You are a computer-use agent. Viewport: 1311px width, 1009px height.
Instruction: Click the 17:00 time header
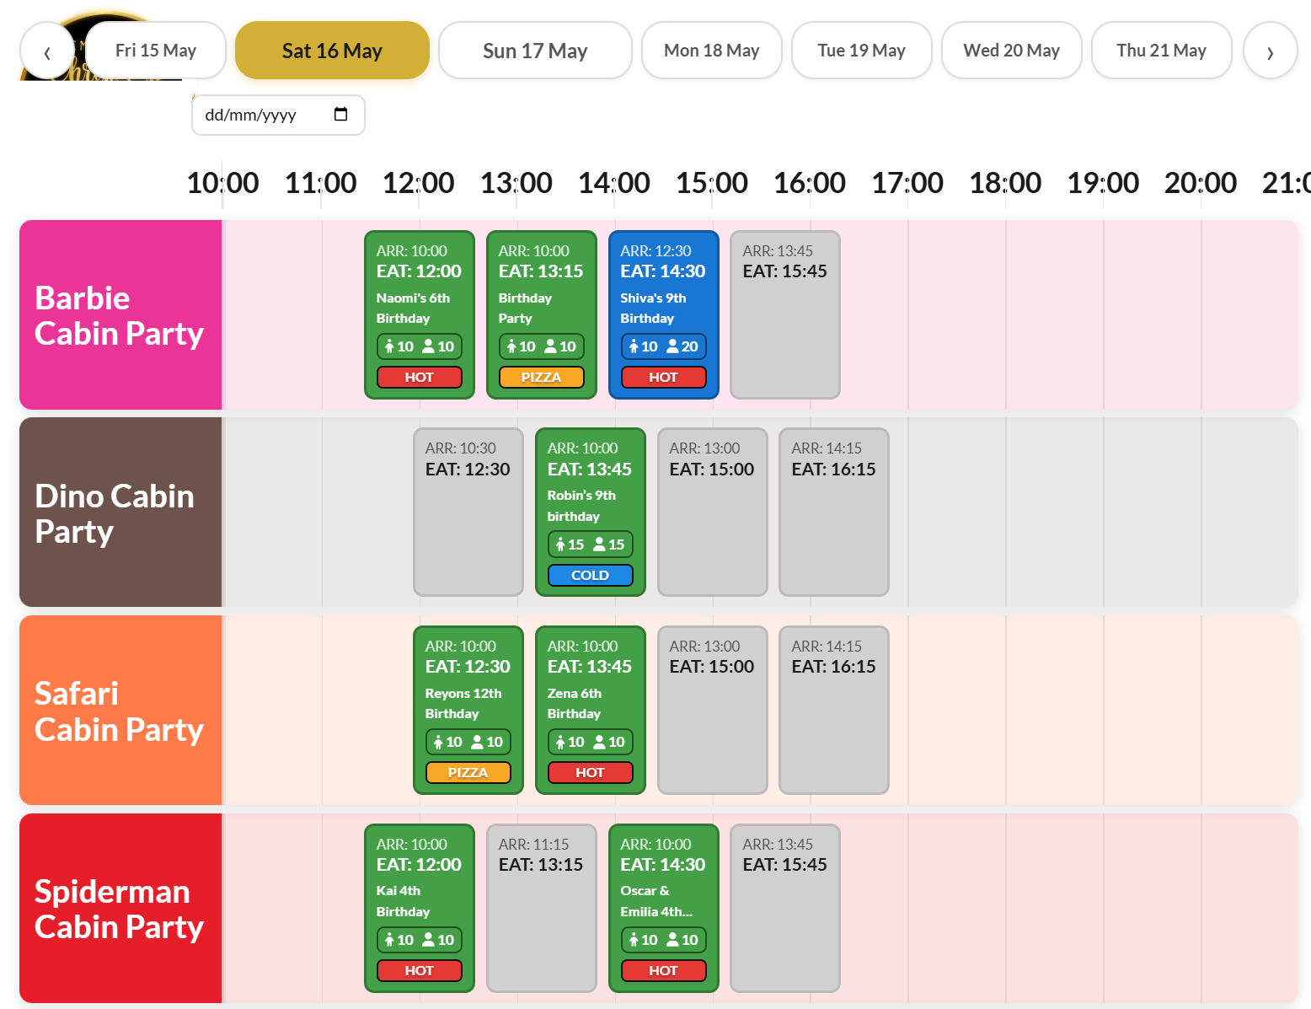[x=907, y=183]
